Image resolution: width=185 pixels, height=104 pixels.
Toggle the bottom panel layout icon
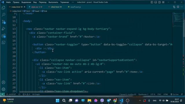[156, 2]
